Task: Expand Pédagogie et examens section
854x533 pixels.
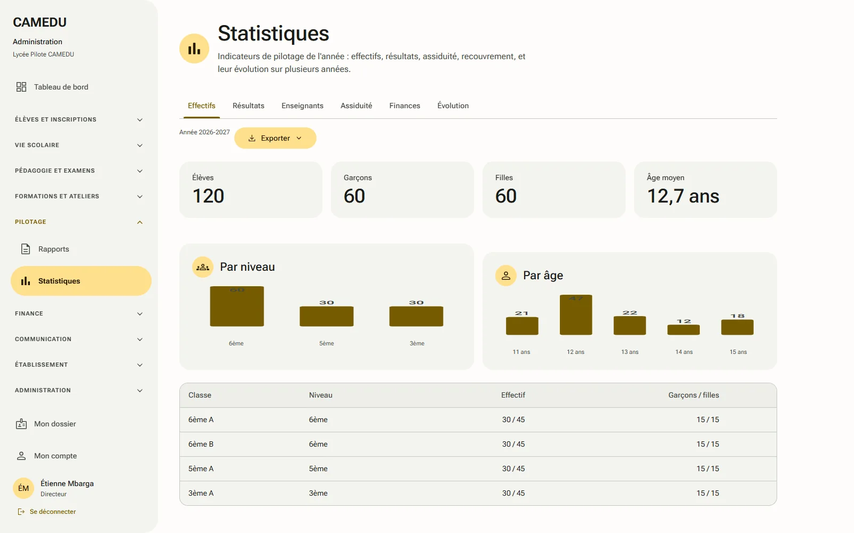Action: (x=79, y=171)
